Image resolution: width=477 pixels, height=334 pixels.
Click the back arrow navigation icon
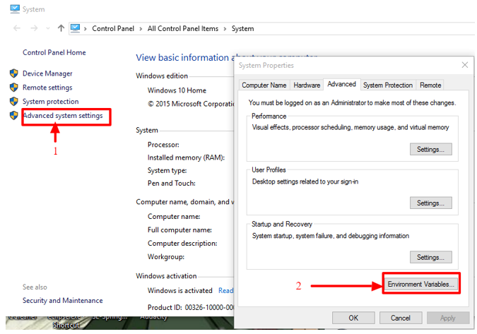(x=17, y=28)
